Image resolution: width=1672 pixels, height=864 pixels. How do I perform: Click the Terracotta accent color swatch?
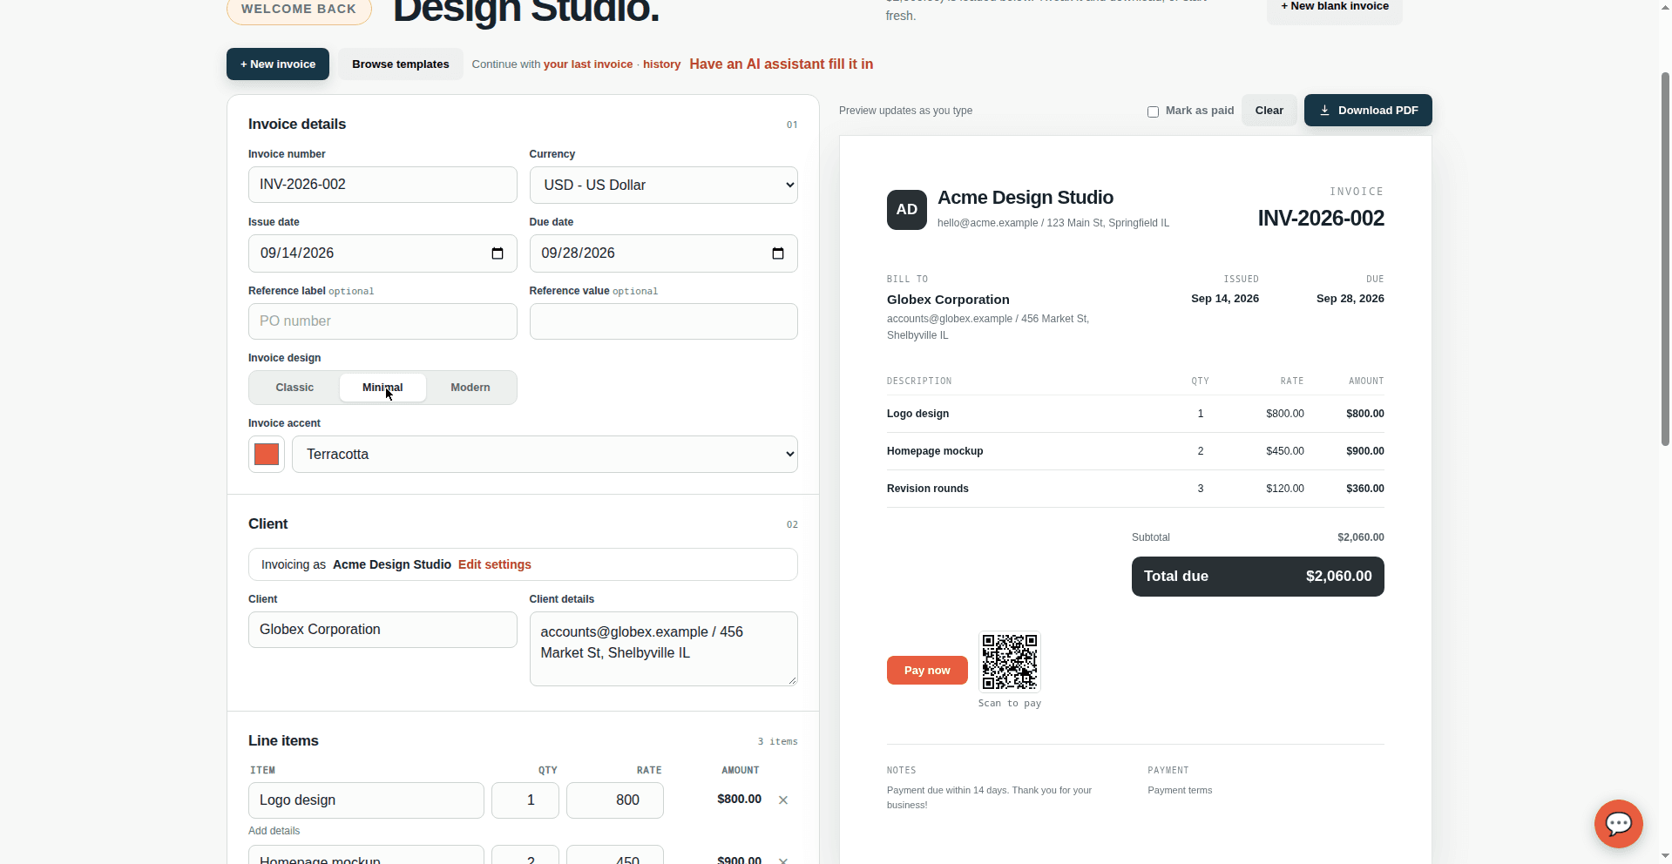(267, 454)
